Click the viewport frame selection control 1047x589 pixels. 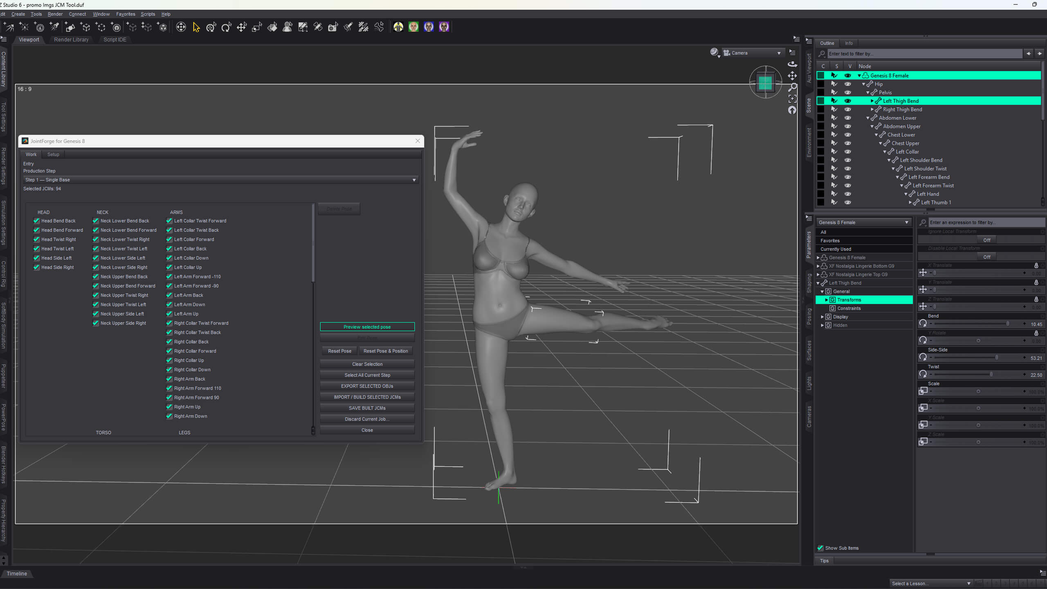(x=792, y=99)
